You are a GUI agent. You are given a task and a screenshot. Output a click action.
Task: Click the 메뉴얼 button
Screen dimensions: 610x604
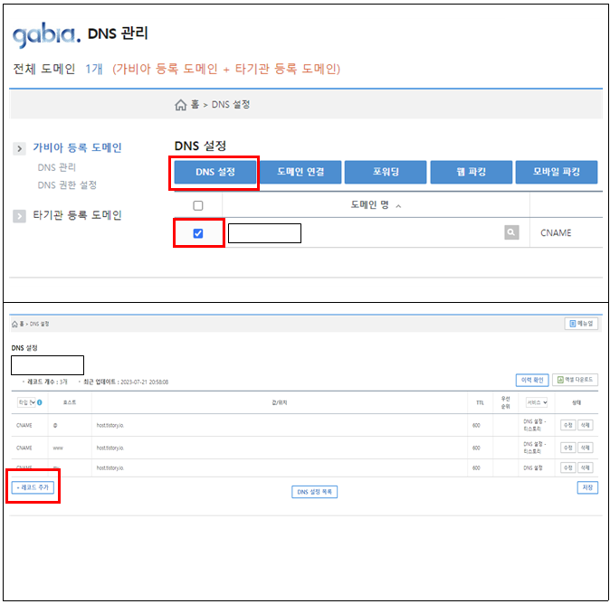coord(581,324)
